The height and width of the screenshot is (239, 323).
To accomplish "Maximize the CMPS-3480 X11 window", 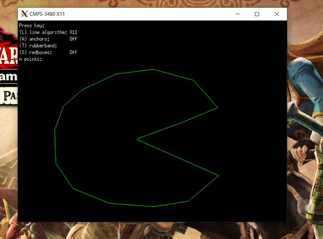I will [257, 14].
